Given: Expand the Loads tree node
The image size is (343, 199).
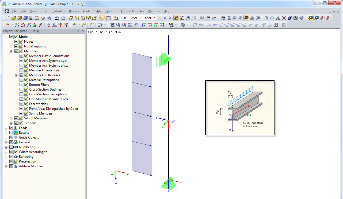Looking at the screenshot, I should click(x=6, y=128).
